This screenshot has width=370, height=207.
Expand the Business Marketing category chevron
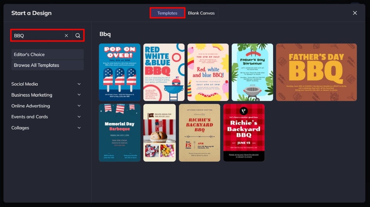tap(79, 95)
